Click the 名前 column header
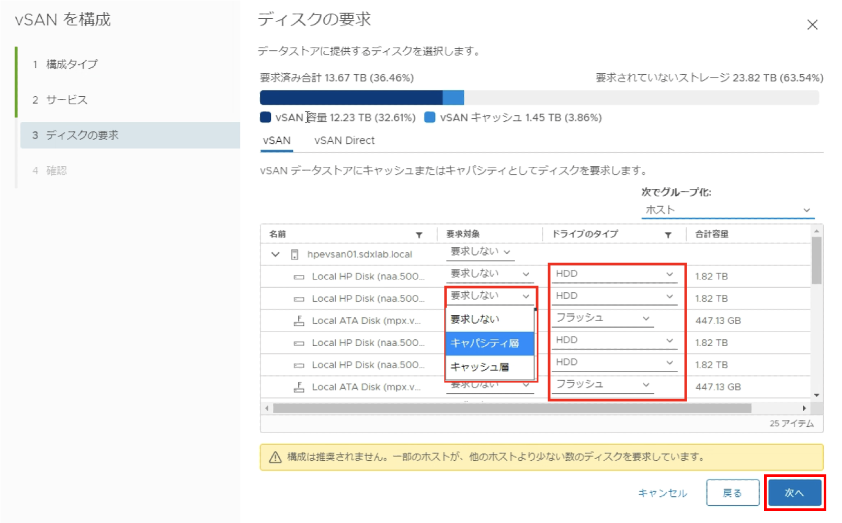 278,234
